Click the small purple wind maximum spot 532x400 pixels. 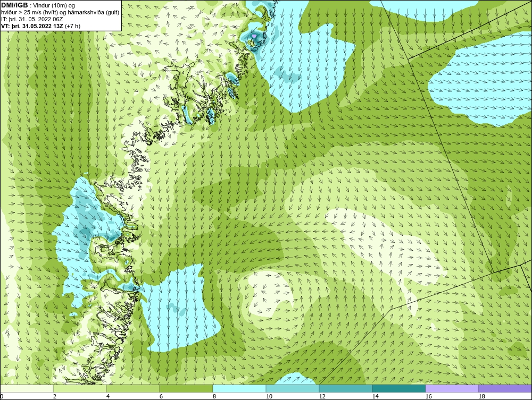tap(254, 36)
